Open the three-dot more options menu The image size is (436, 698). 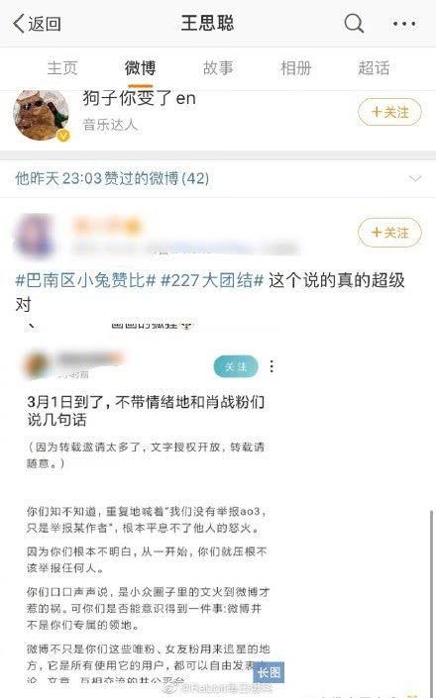pos(404,24)
